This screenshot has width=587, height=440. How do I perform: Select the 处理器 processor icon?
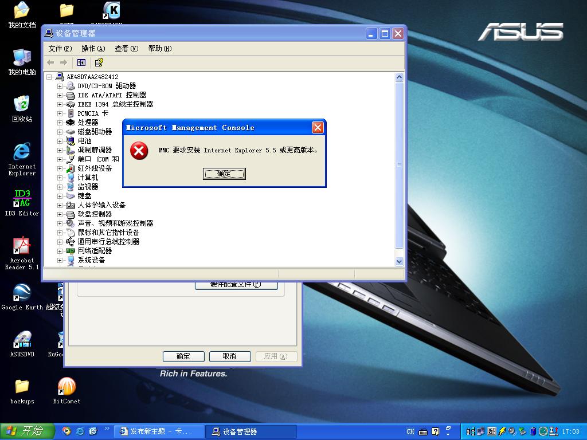point(71,123)
